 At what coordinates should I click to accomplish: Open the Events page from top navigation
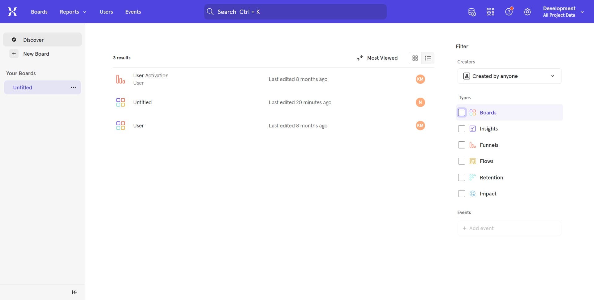click(x=133, y=12)
